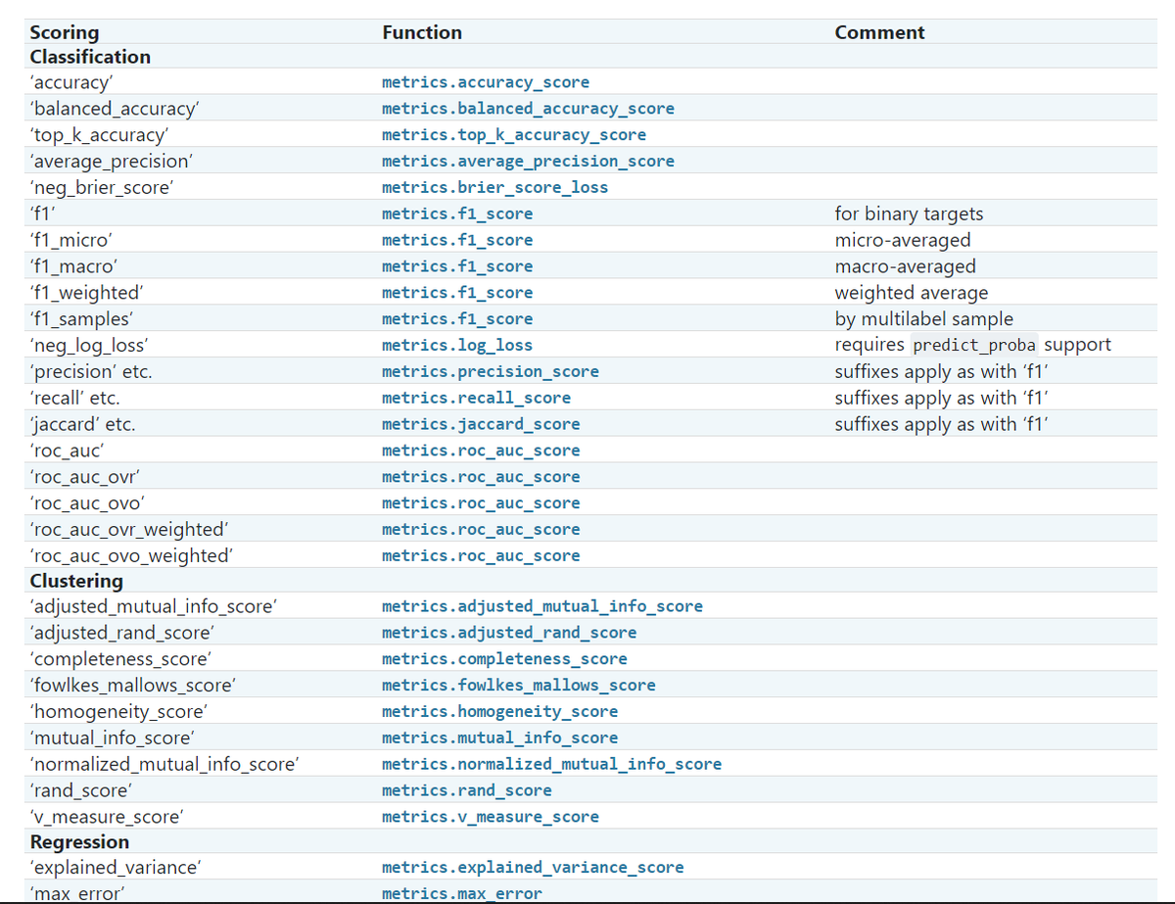
Task: Click the 'weighted average' comment
Action: pos(912,293)
